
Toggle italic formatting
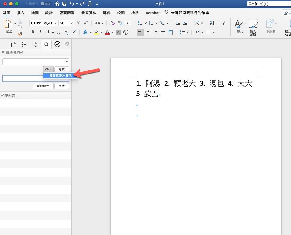pos(40,32)
